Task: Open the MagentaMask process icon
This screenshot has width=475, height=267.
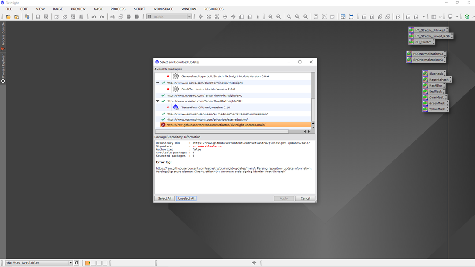Action: [436, 80]
